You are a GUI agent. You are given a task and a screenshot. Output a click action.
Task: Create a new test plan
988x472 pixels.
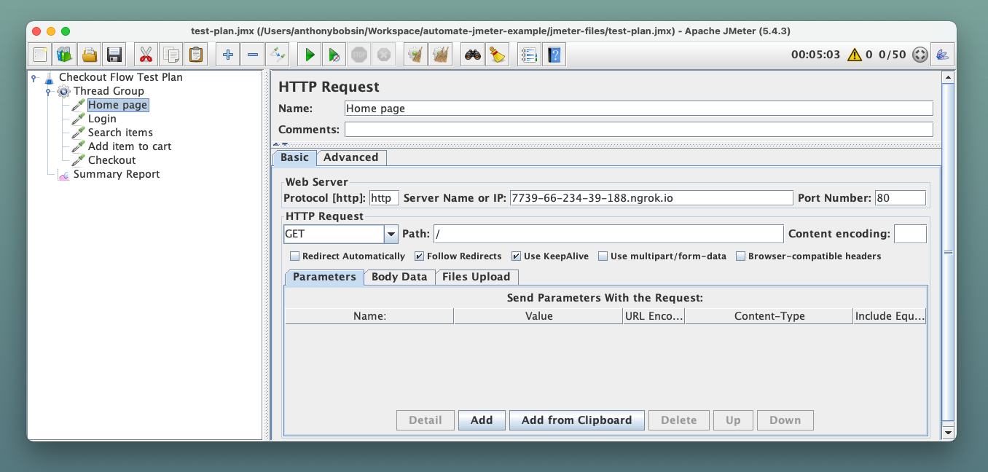click(x=39, y=54)
